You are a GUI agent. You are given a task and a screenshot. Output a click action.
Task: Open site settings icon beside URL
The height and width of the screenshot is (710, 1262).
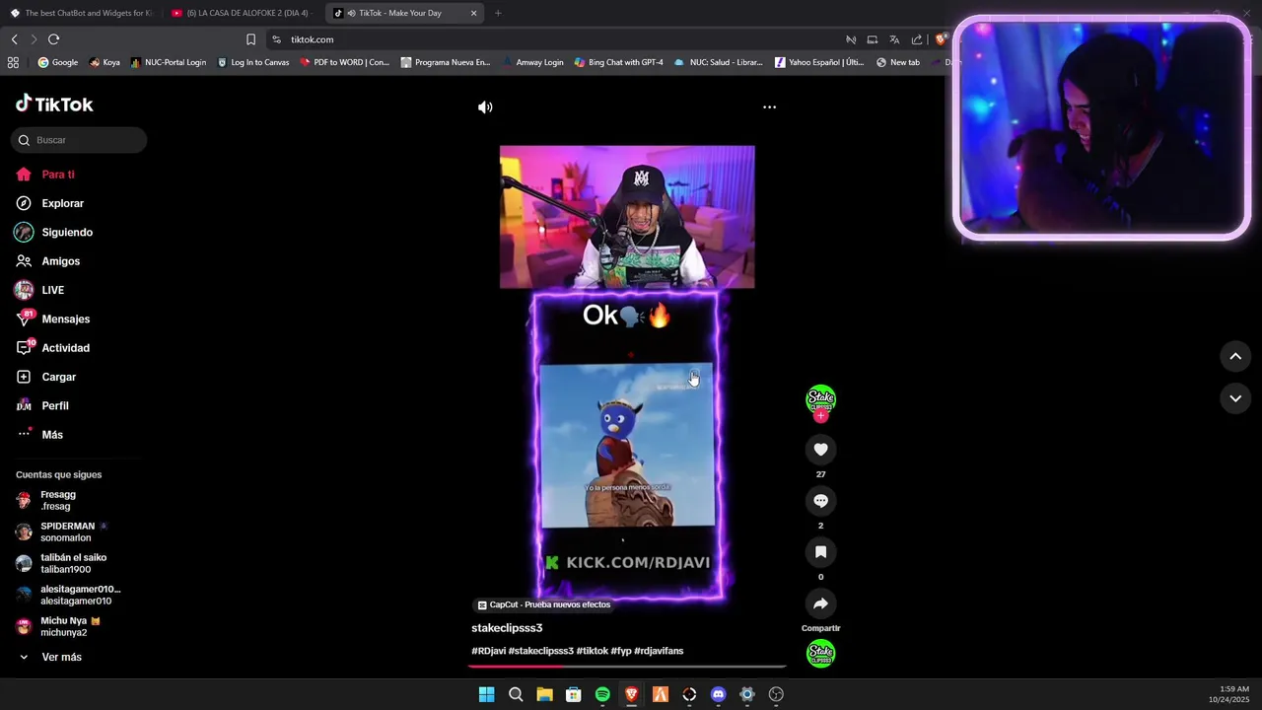pyautogui.click(x=276, y=39)
